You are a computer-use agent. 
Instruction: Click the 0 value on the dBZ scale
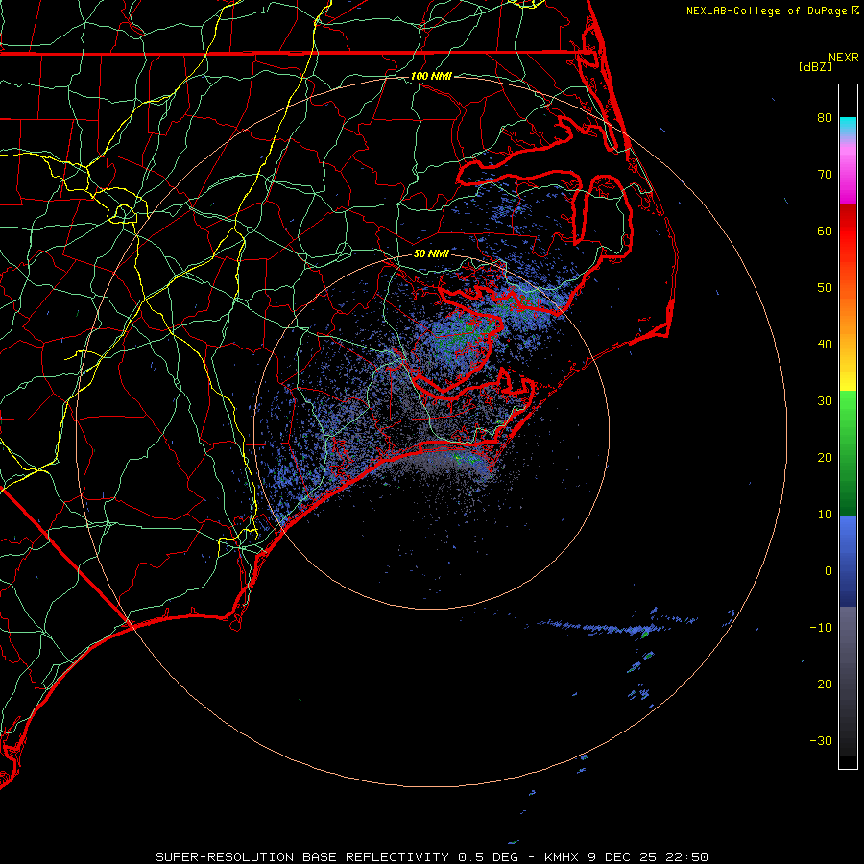[x=828, y=571]
